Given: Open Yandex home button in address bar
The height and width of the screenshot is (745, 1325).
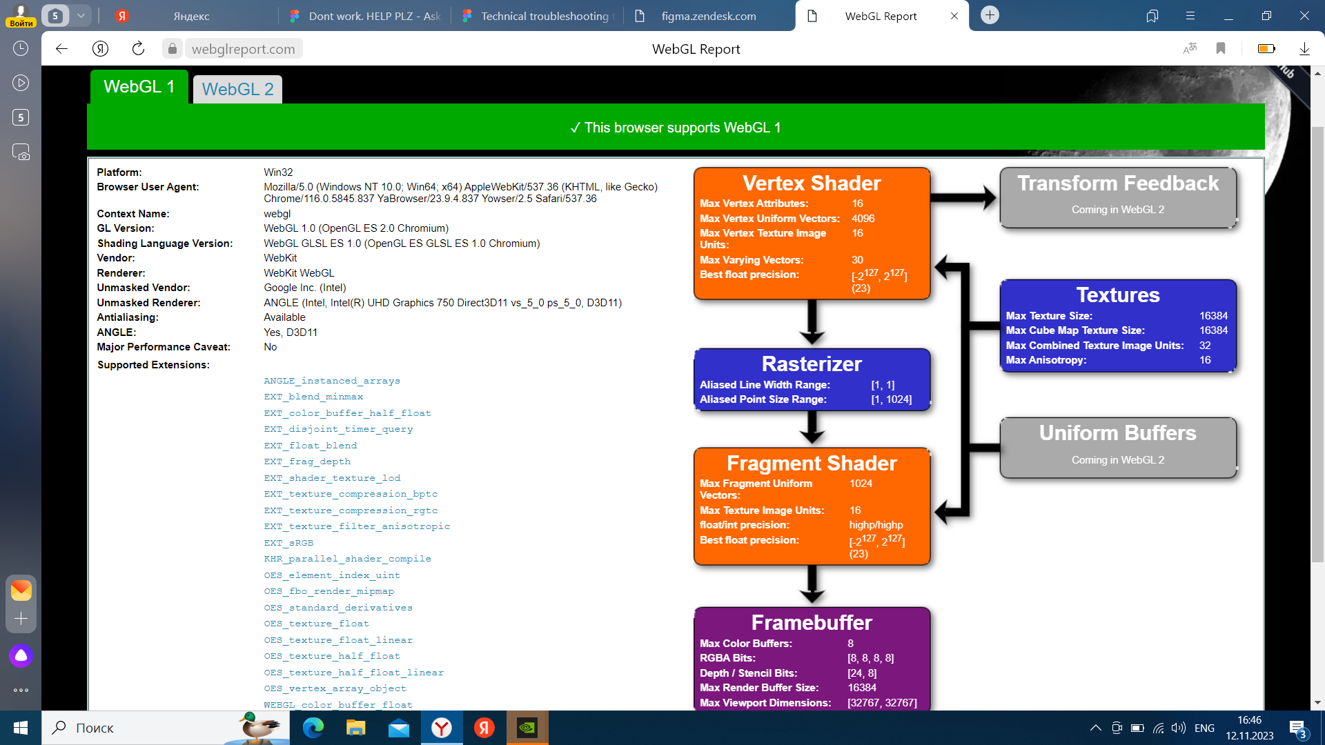Looking at the screenshot, I should pyautogui.click(x=101, y=48).
